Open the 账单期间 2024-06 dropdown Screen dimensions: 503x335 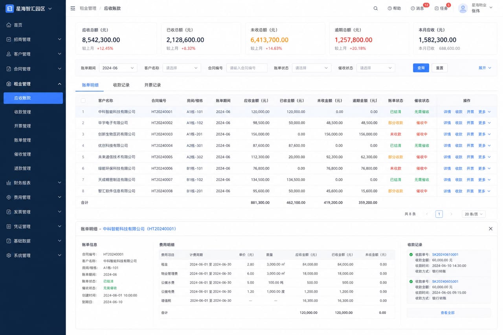click(x=118, y=68)
